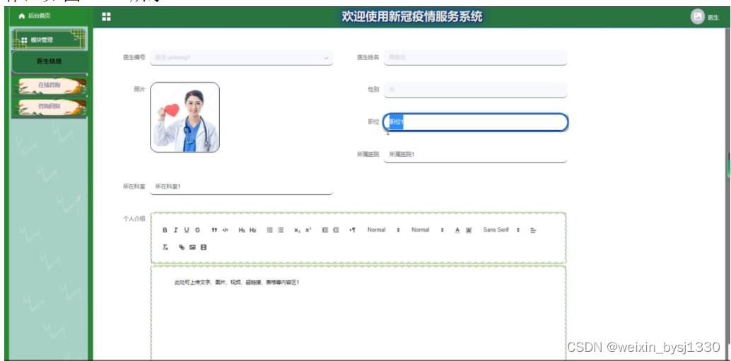This screenshot has width=731, height=361.
Task: Insert a hyperlink with the link icon
Action: tap(182, 247)
